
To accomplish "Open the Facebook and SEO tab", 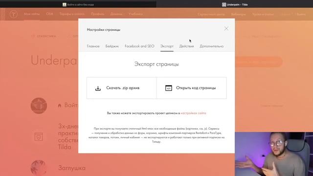I will tap(139, 46).
